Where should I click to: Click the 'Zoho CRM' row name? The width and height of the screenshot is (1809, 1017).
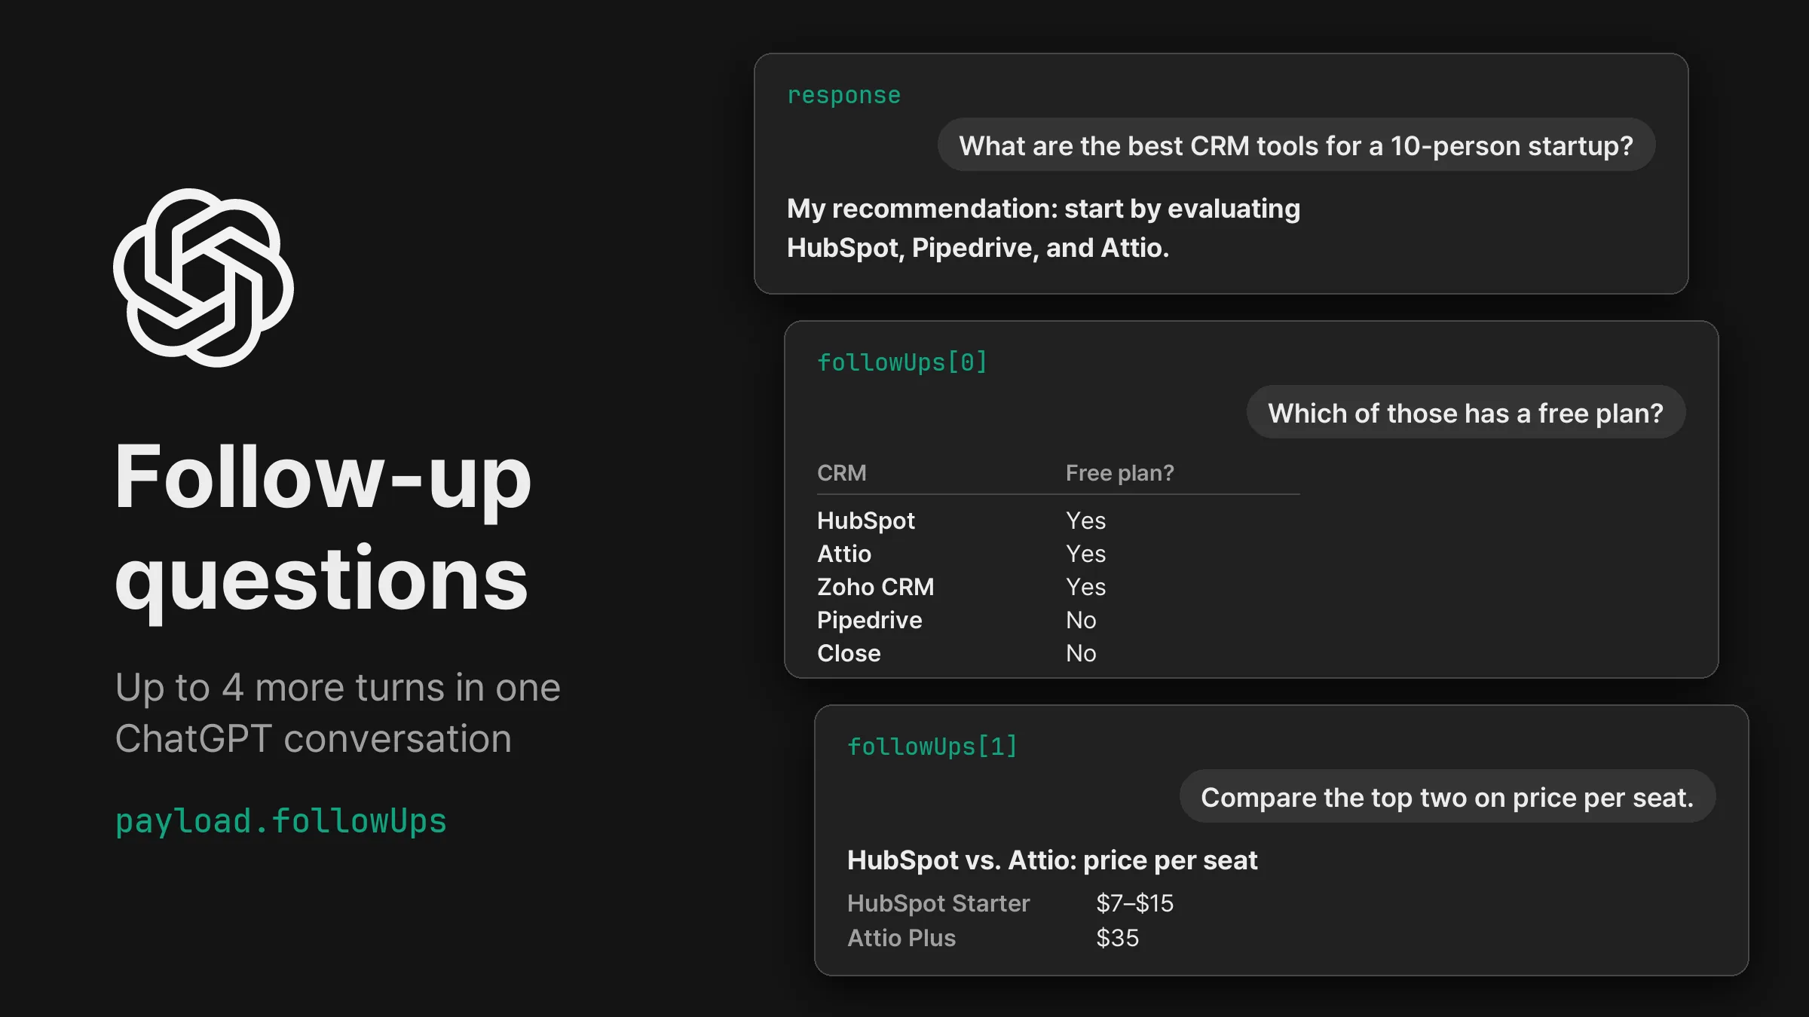coord(876,587)
